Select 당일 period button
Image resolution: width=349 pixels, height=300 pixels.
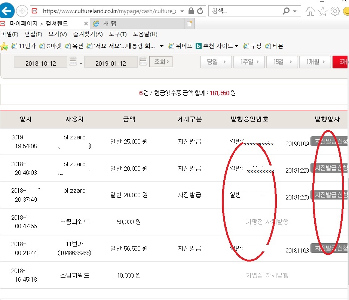click(216, 62)
